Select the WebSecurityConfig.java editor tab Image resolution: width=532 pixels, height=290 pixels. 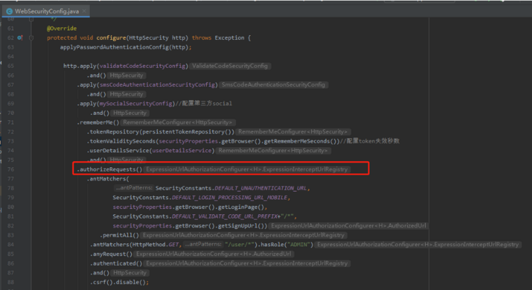pyautogui.click(x=47, y=11)
